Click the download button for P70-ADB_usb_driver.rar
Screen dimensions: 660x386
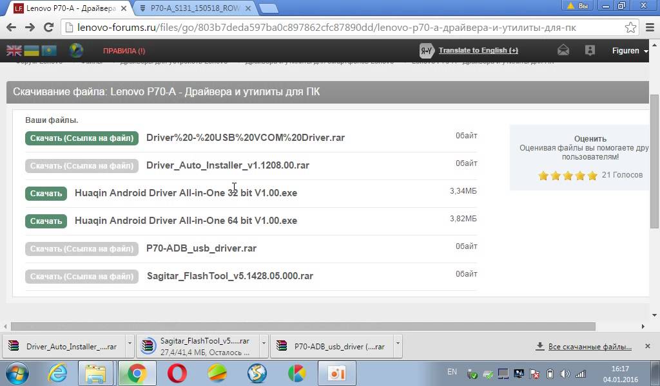82,249
